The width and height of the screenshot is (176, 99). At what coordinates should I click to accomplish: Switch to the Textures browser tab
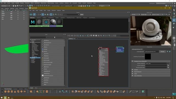pos(38,18)
